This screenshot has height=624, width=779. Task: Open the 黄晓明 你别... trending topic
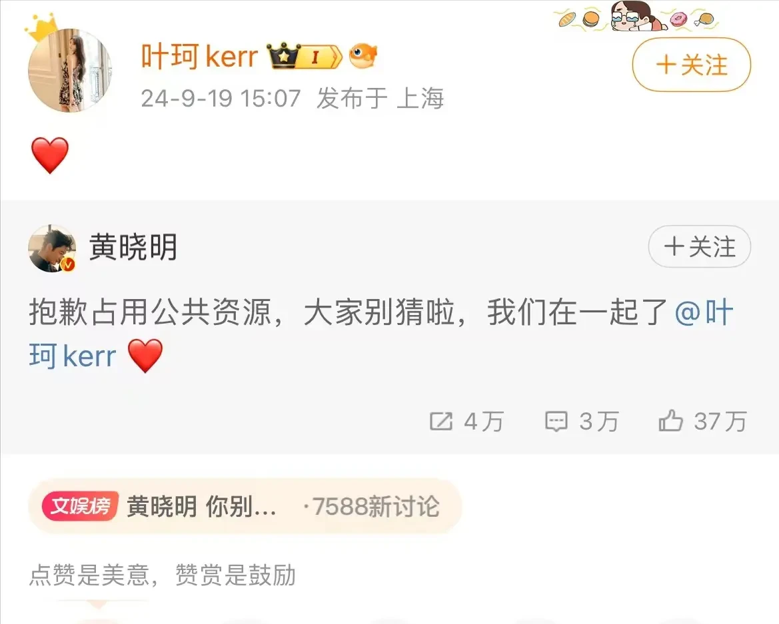pos(202,507)
